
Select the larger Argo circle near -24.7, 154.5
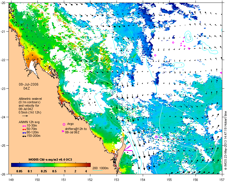click(156, 137)
